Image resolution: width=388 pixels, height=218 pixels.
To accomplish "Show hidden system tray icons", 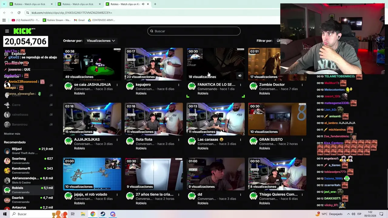I will tap(348, 214).
